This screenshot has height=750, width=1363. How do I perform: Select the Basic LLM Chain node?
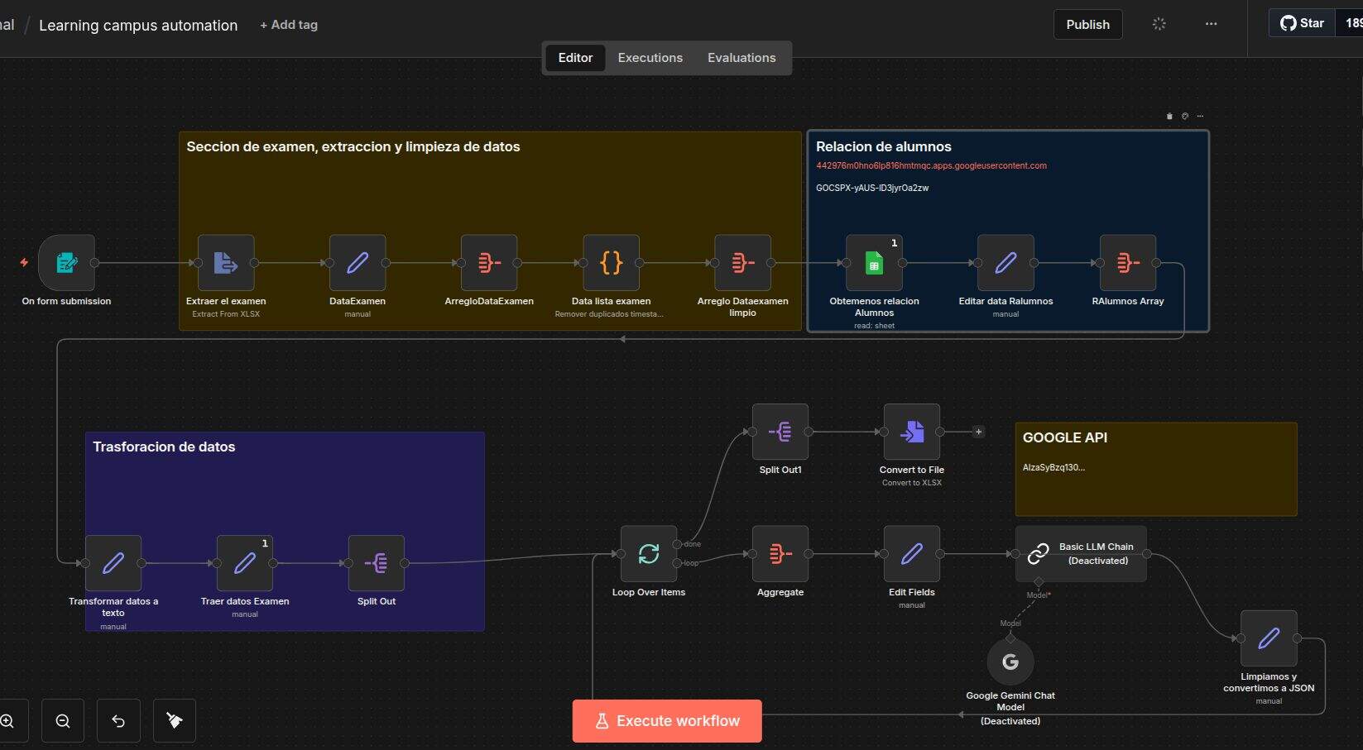pos(1081,554)
